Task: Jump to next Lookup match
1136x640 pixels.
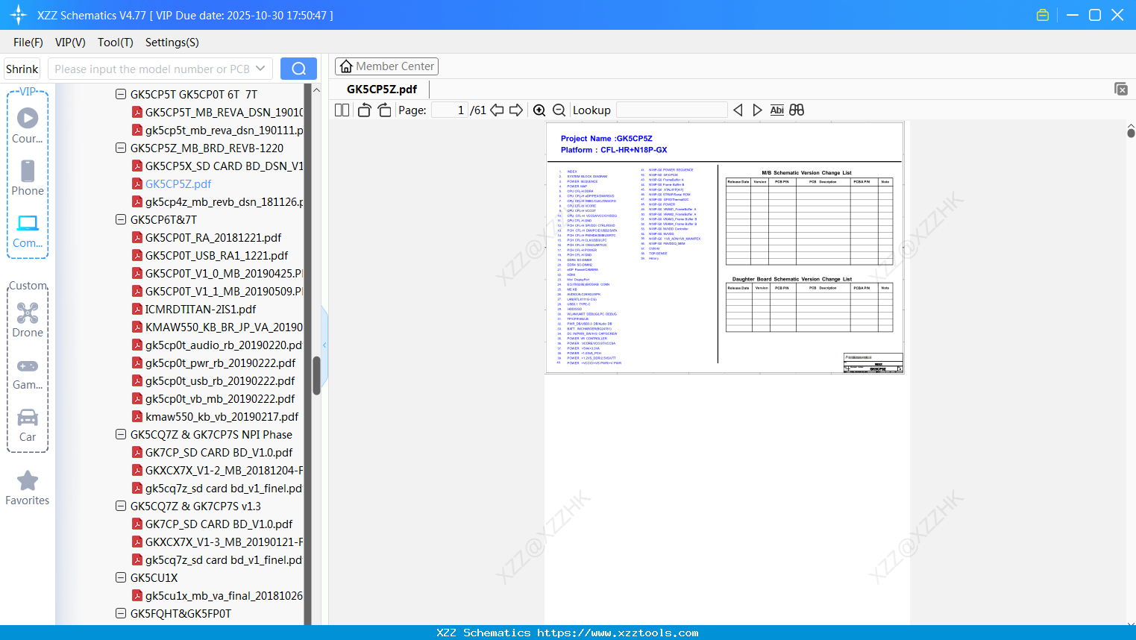Action: tap(757, 110)
